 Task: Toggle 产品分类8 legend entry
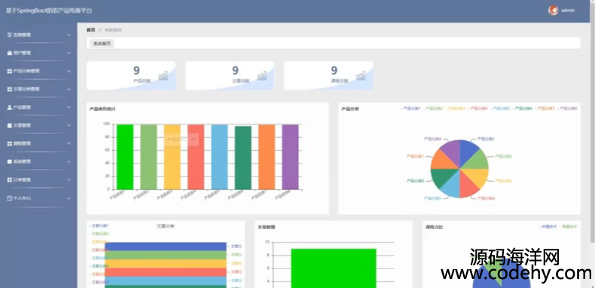click(568, 109)
